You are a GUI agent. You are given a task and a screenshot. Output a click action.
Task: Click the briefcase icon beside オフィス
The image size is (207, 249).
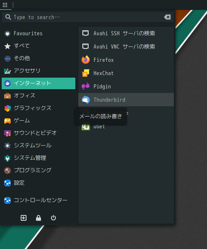7,96
